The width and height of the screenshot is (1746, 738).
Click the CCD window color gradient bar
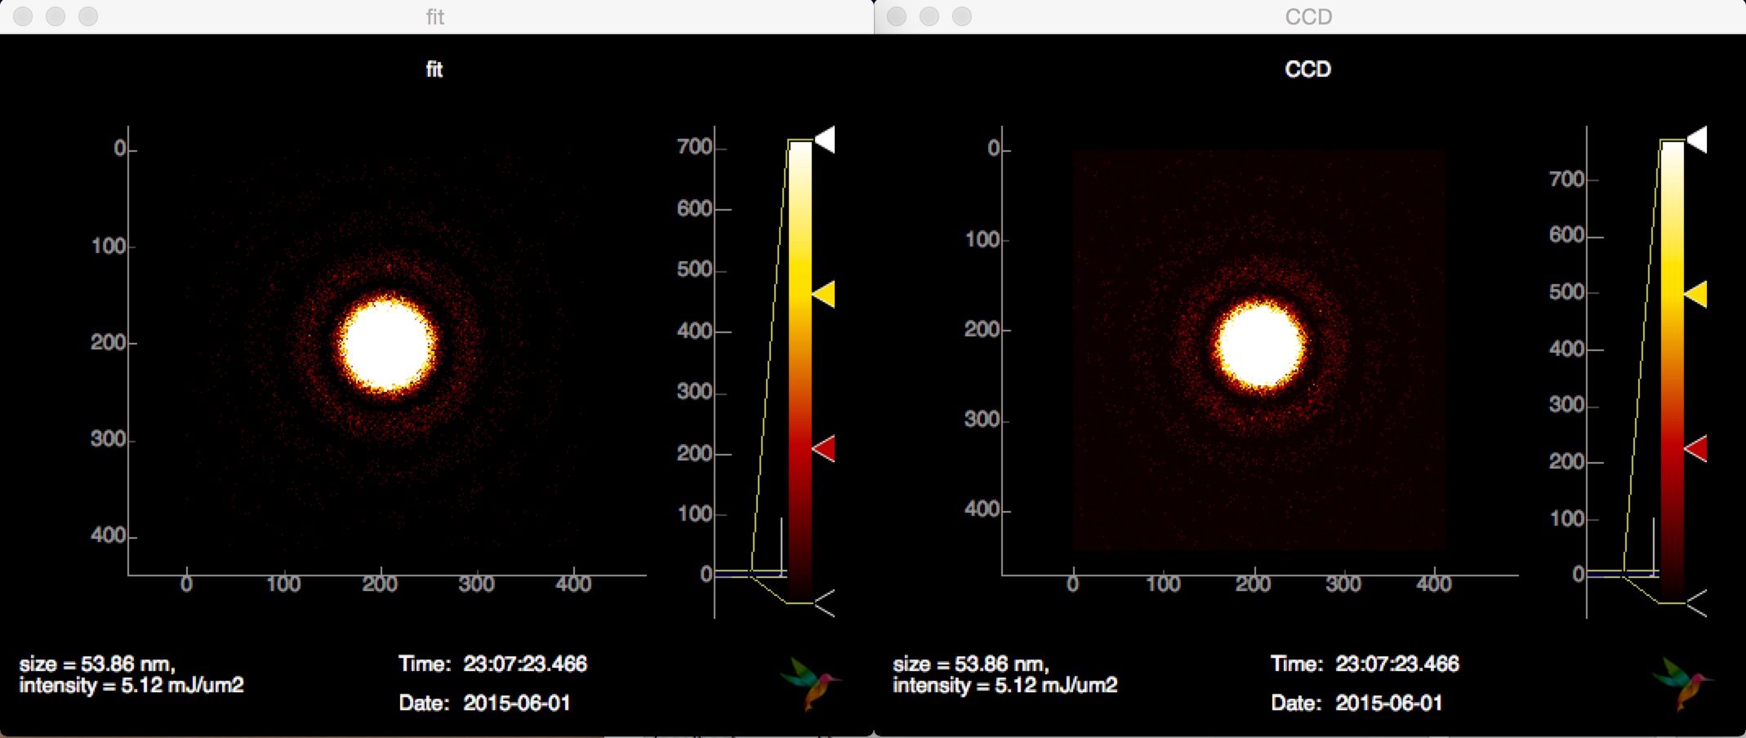1673,371
